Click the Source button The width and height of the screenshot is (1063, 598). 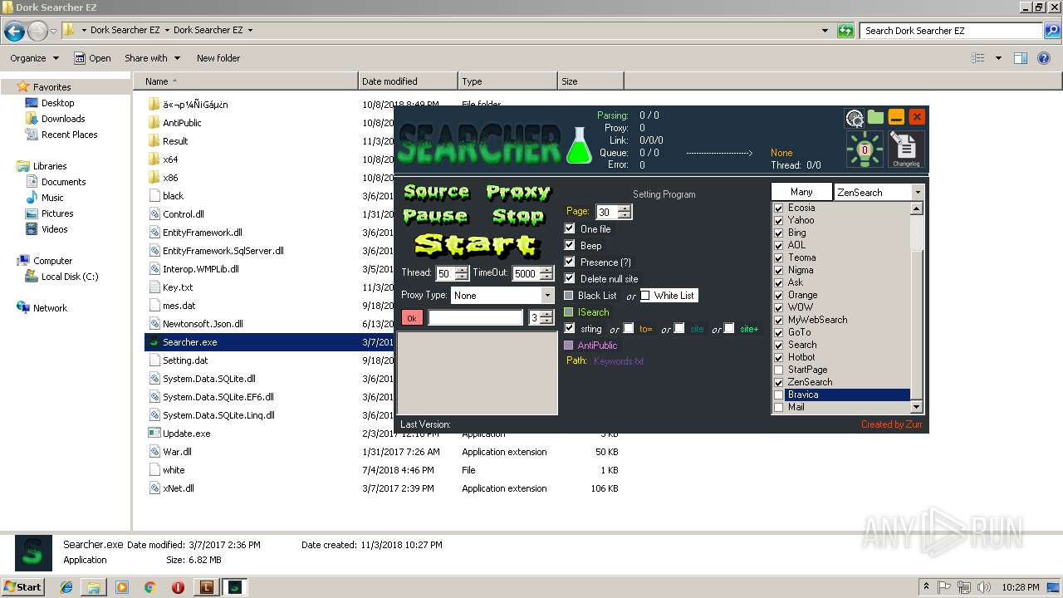[436, 192]
